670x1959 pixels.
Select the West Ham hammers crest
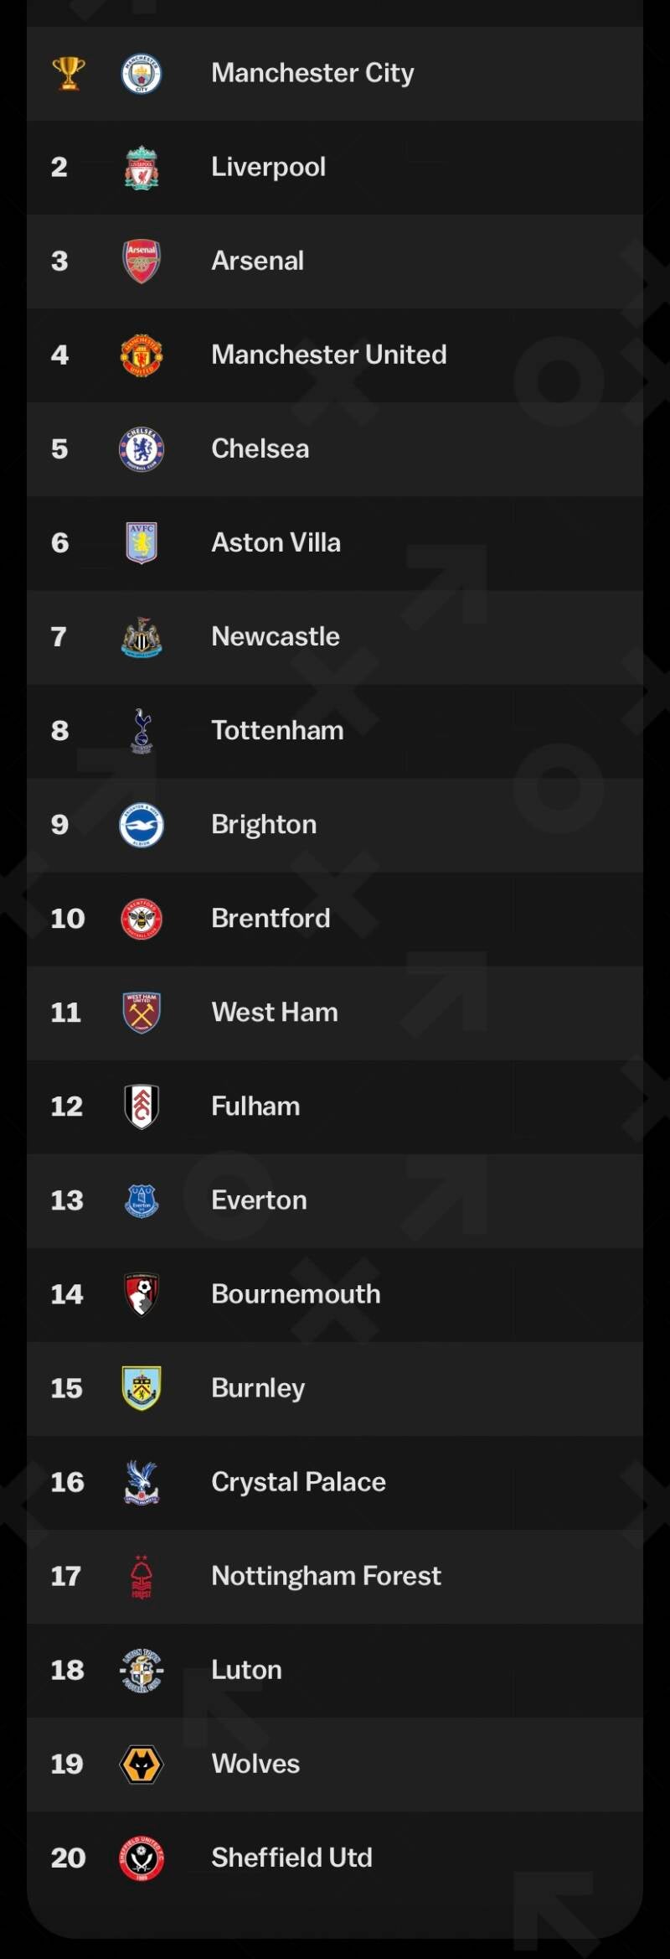(x=142, y=1013)
